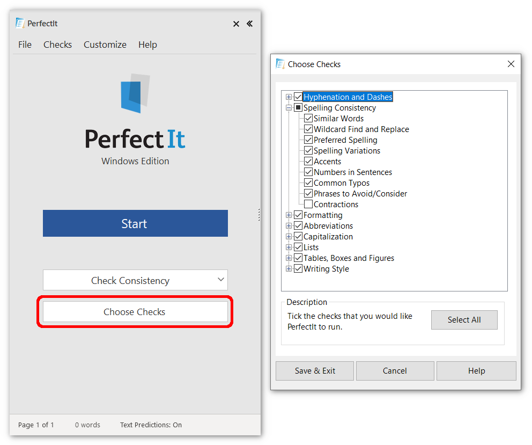Open the Customize menu
532x445 pixels.
pyautogui.click(x=105, y=45)
